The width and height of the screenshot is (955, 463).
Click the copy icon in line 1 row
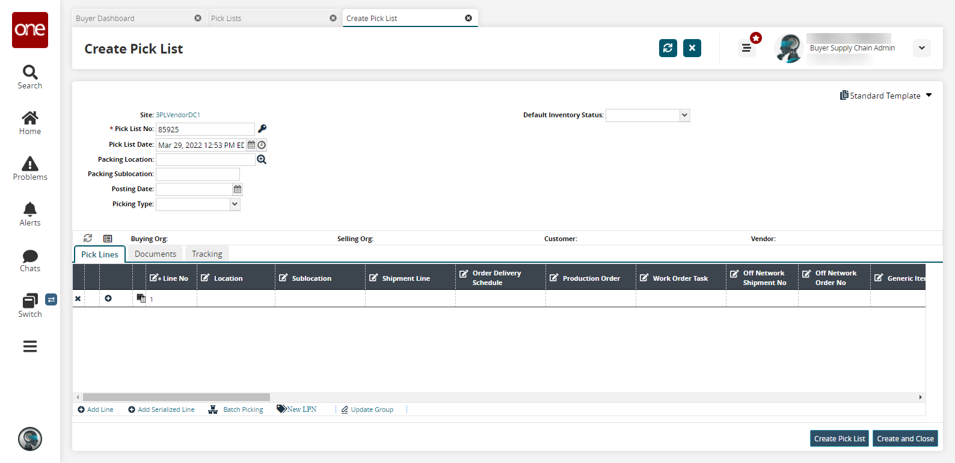[141, 298]
